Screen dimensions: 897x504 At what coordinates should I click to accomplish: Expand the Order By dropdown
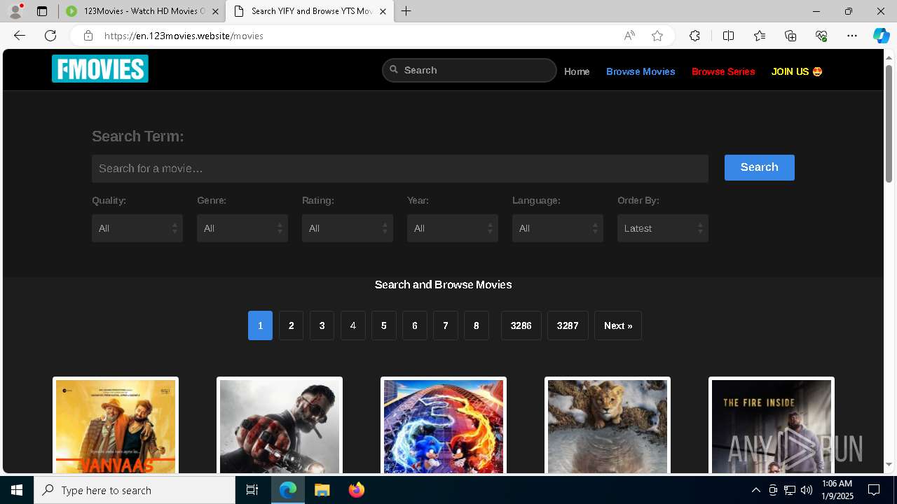663,228
